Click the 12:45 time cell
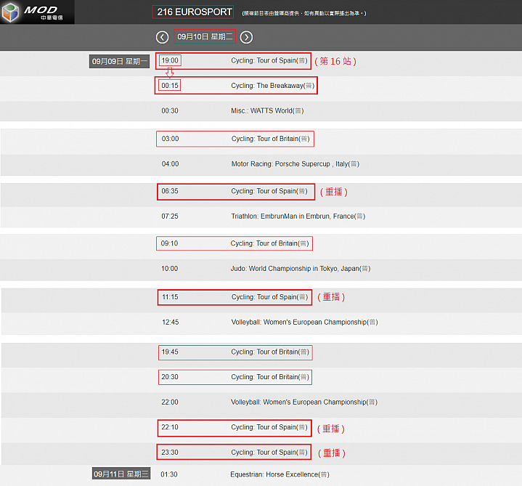 pyautogui.click(x=170, y=322)
